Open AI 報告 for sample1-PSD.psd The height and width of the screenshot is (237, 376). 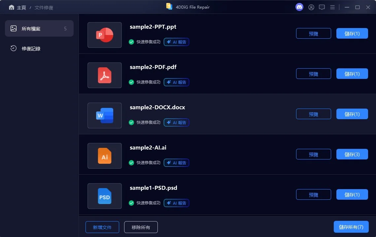[177, 203]
